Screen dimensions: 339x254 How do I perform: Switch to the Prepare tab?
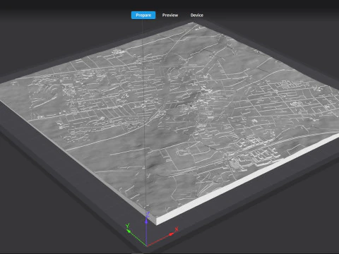pos(143,16)
